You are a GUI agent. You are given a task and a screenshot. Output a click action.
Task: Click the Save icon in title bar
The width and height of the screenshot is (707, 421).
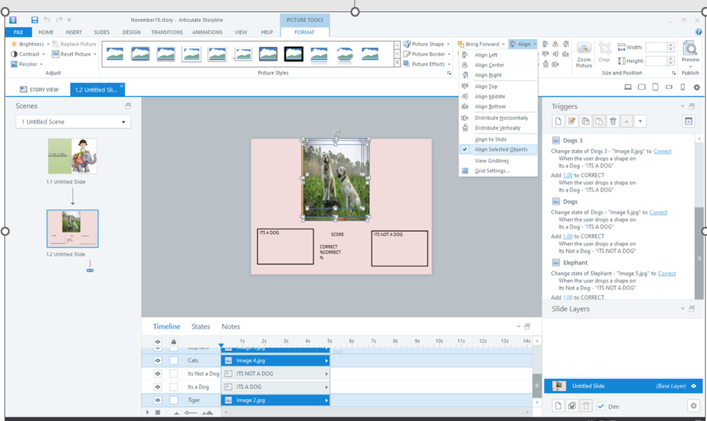[x=35, y=20]
